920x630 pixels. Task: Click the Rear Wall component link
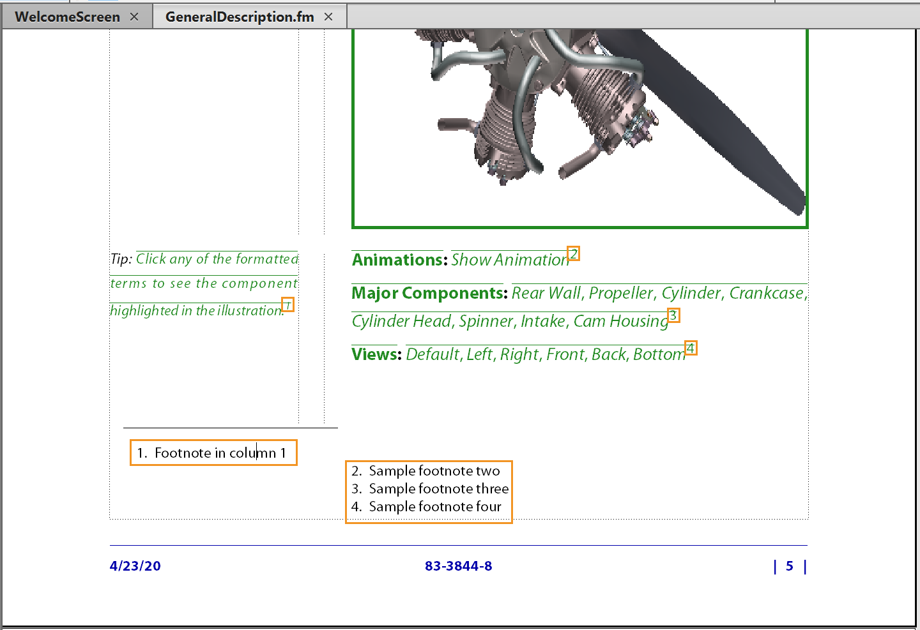(x=545, y=294)
